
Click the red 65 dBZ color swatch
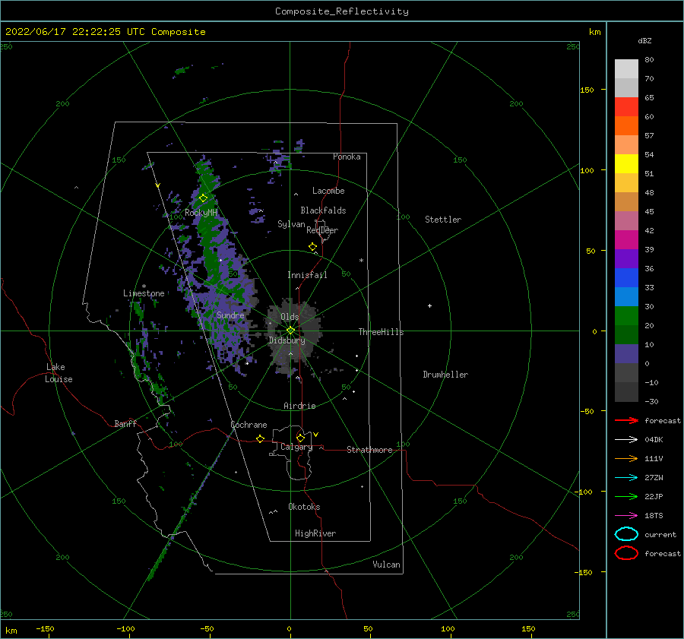[626, 107]
